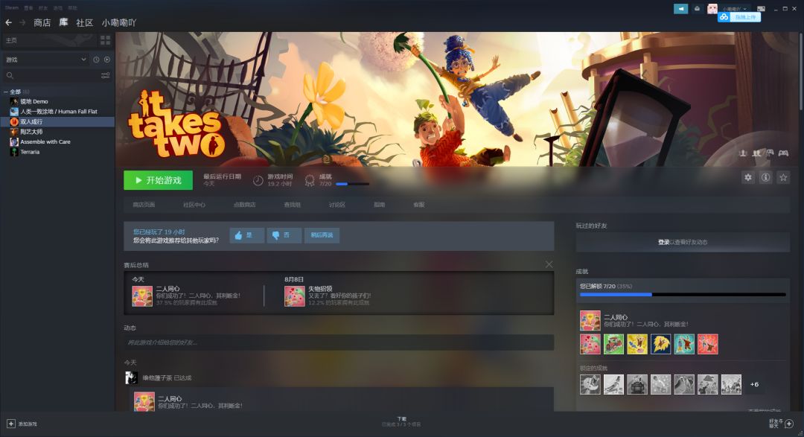Click the search magnifier in library sidebar
Viewport: 804px width, 437px height.
[x=10, y=75]
